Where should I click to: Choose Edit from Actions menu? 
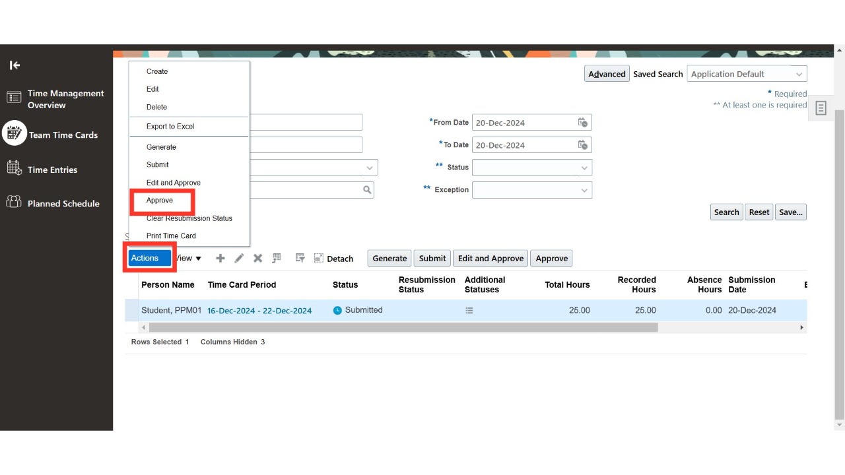click(152, 89)
